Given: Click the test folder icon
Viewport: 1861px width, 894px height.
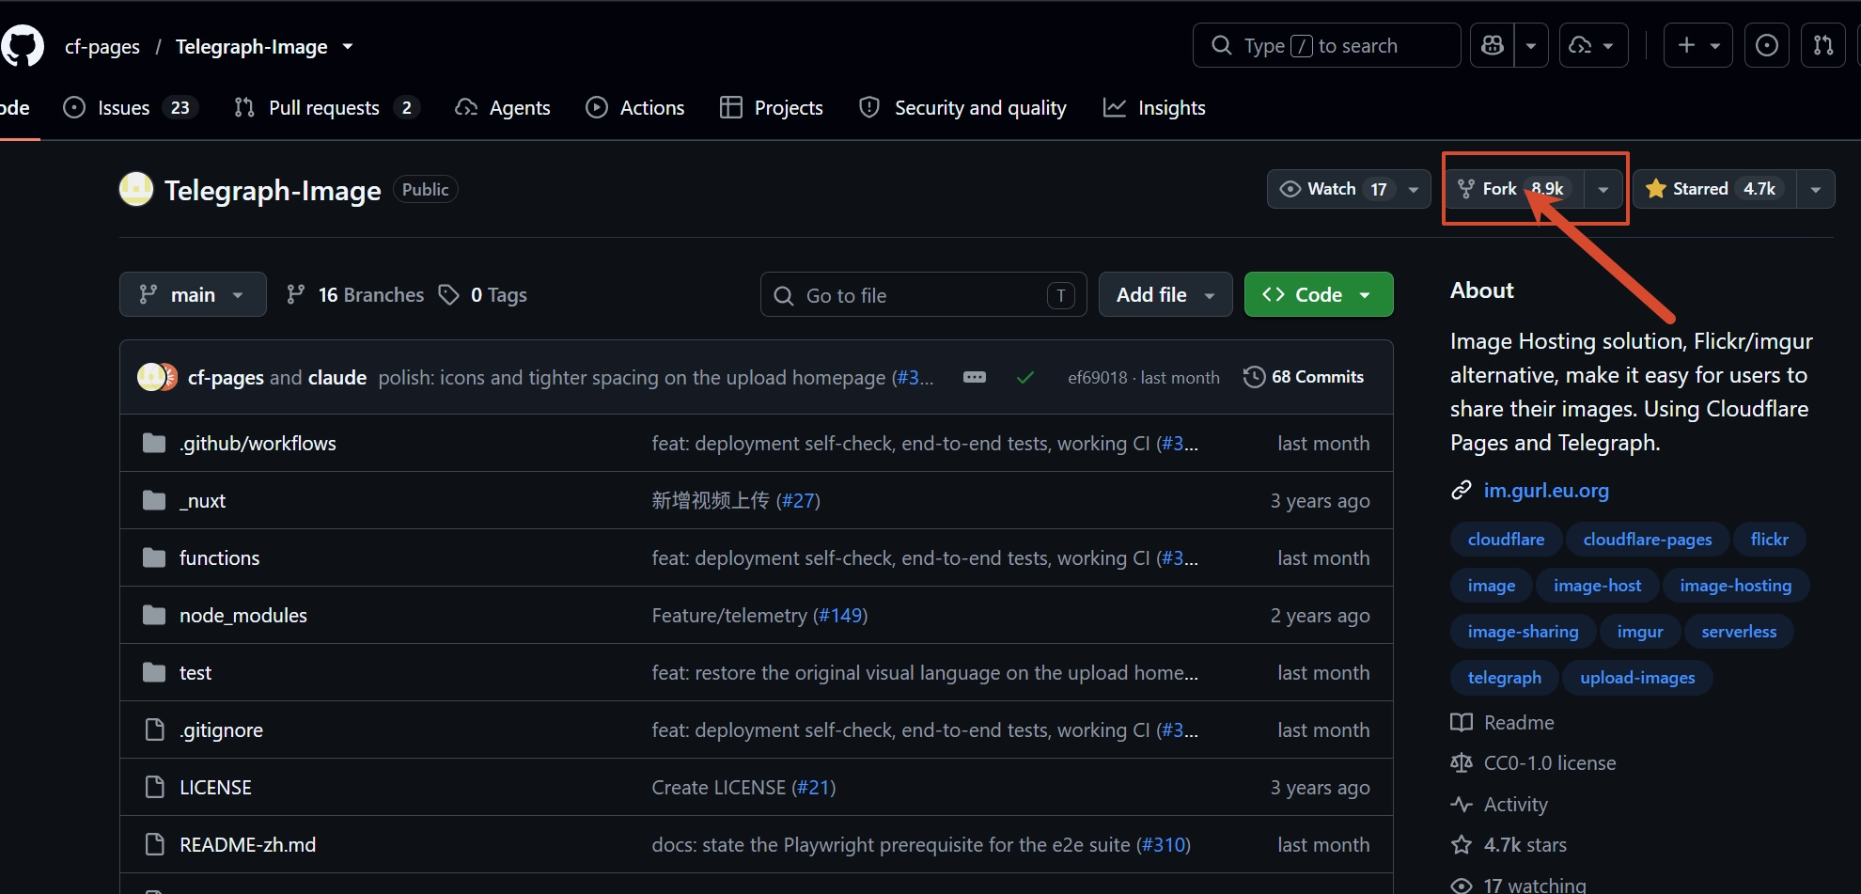Looking at the screenshot, I should click(154, 672).
